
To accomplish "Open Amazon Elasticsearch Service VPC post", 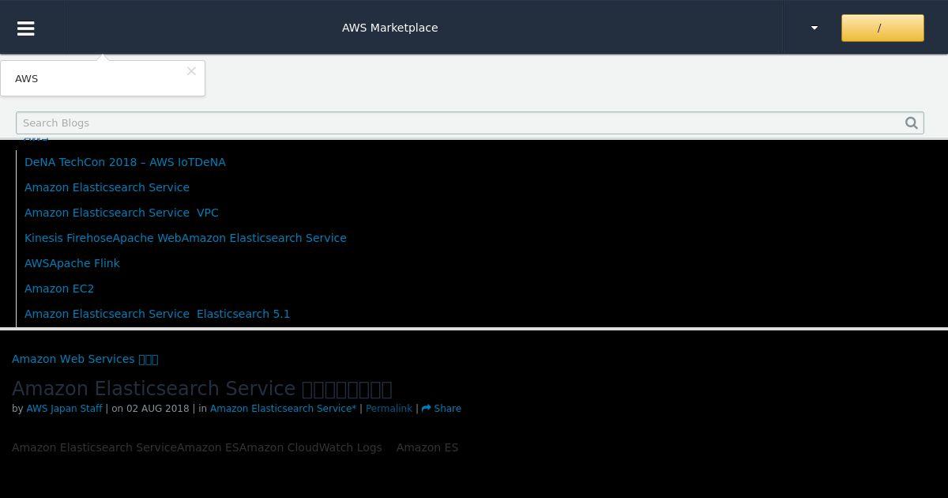I will pyautogui.click(x=122, y=213).
